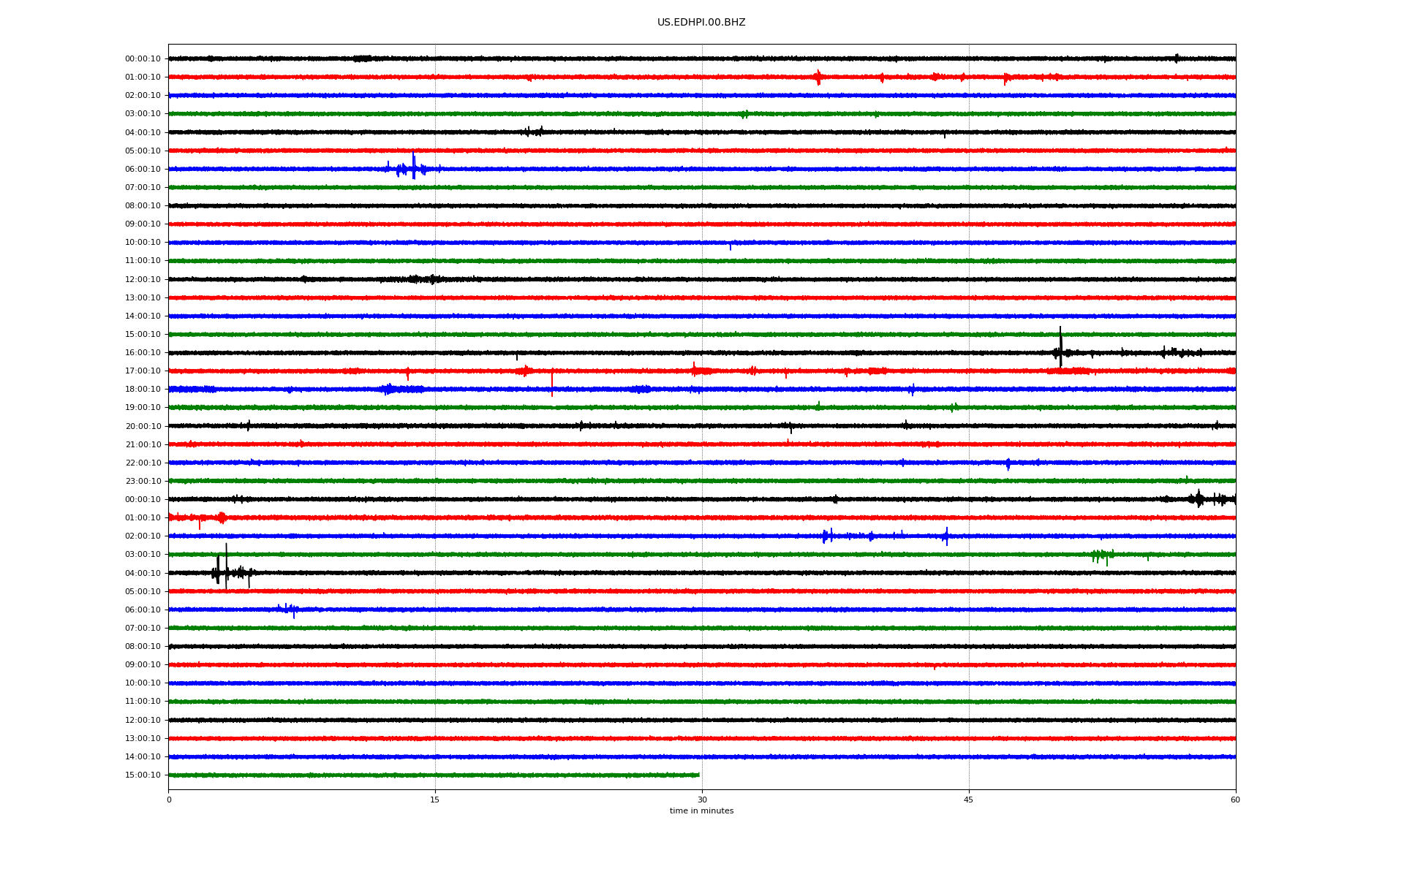Image resolution: width=1404 pixels, height=877 pixels.
Task: Click the tall red spike below 17:00:10 trace
Action: coord(552,384)
